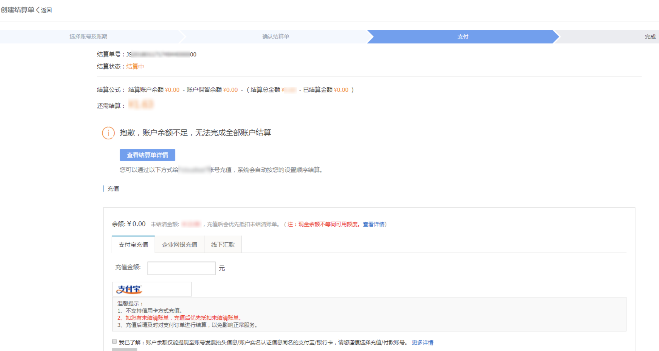Open the 查看详情 link in balance note
The width and height of the screenshot is (659, 351).
(x=374, y=224)
